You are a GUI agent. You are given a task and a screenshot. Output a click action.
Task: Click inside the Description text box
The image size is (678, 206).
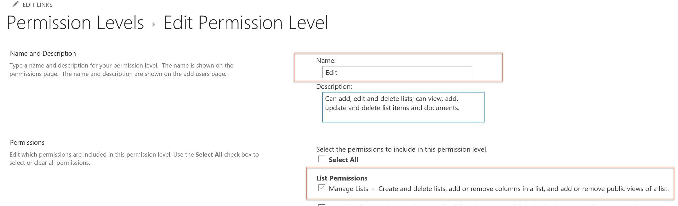[403, 106]
